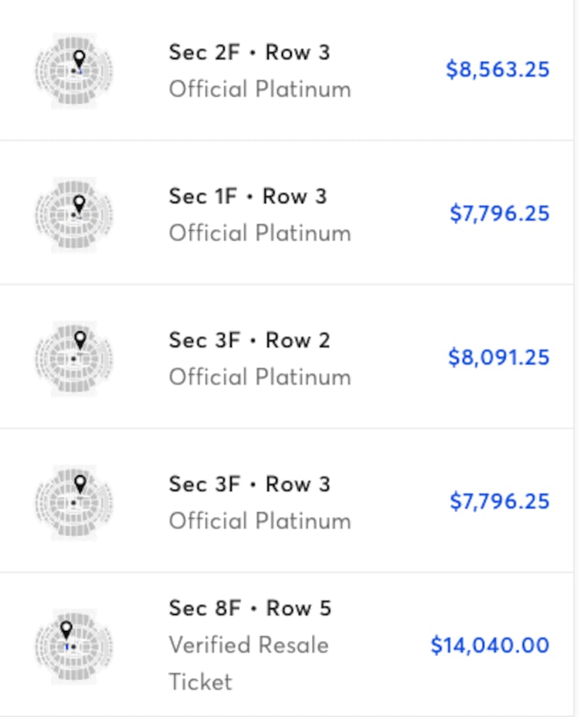Click Official Platinum label under Sec 2F
This screenshot has width=579, height=717.
click(260, 89)
